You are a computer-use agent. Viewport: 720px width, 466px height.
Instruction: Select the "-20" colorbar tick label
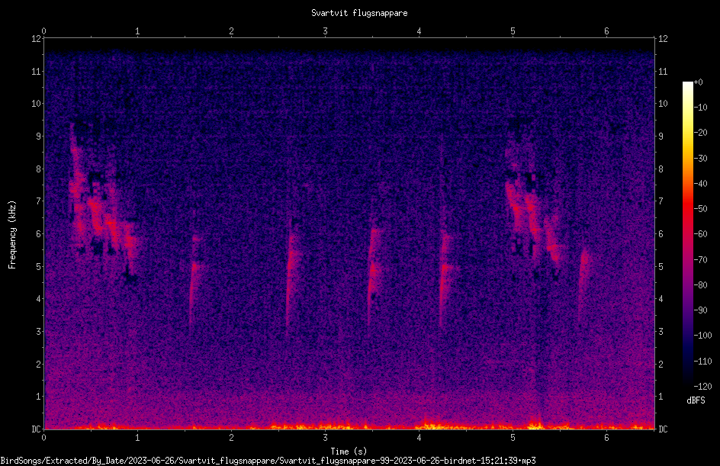click(x=701, y=133)
